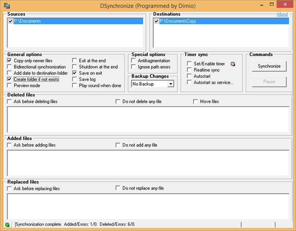296x231 pixels.
Task: Click inside the Added files list box
Action: coord(148,163)
